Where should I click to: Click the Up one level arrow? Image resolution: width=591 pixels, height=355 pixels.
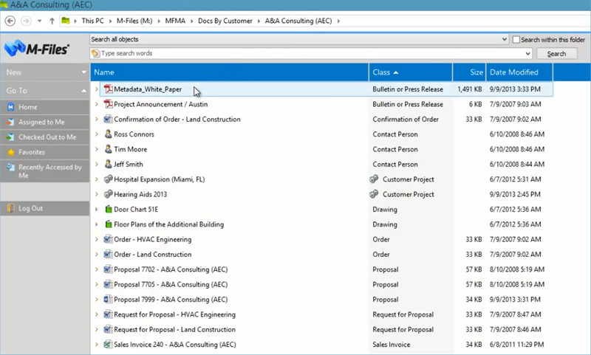coord(52,21)
